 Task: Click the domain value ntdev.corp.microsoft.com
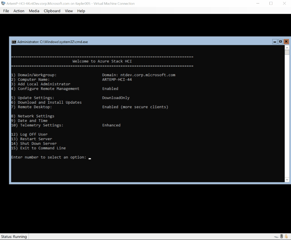coord(148,75)
